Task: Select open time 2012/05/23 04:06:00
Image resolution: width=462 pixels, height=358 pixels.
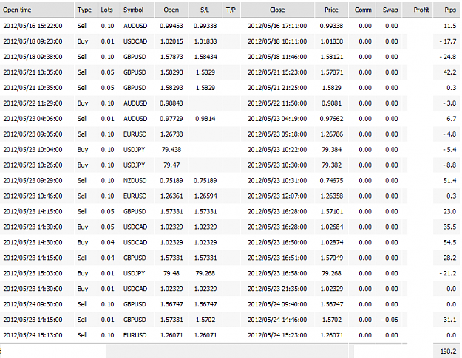Action: [33, 119]
